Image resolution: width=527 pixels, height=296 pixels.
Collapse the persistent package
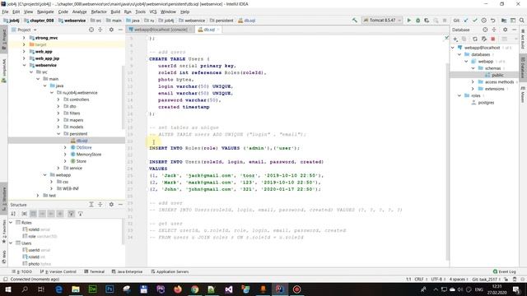(x=58, y=133)
